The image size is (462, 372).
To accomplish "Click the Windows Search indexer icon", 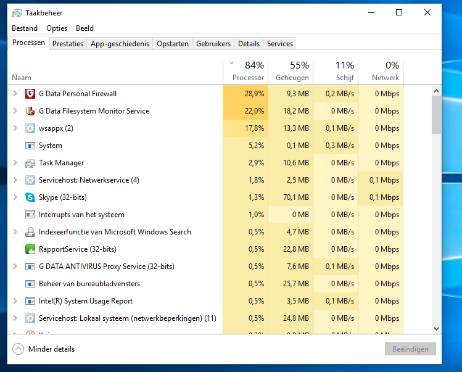I will pyautogui.click(x=30, y=232).
